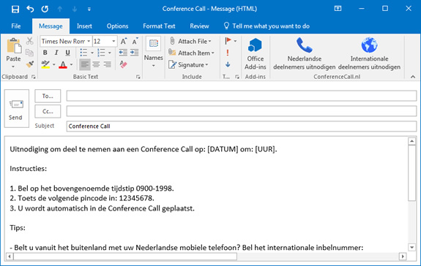
Task: Align text right
Action: coord(108,64)
